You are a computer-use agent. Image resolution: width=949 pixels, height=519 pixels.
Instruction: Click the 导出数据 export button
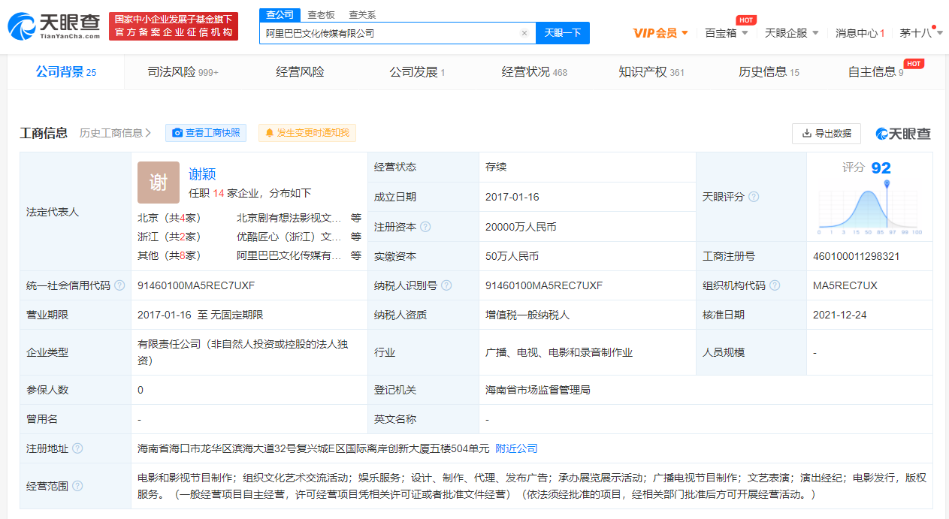[826, 133]
